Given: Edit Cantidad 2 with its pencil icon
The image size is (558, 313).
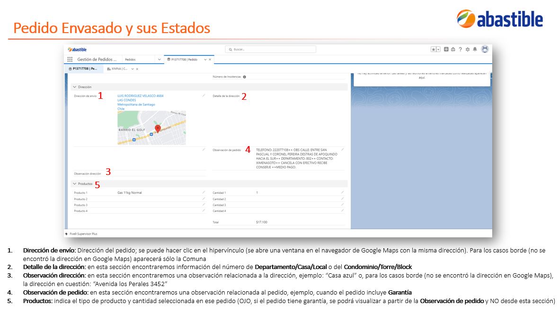Looking at the screenshot, I should coord(342,199).
